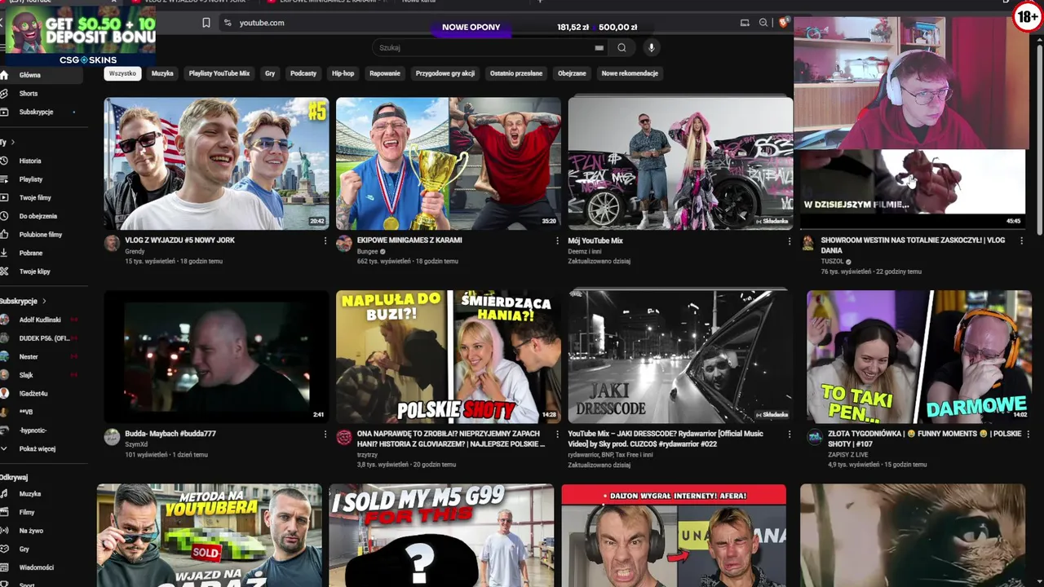Select the Playlisty YouTube Mix chip
The width and height of the screenshot is (1044, 587).
[219, 73]
